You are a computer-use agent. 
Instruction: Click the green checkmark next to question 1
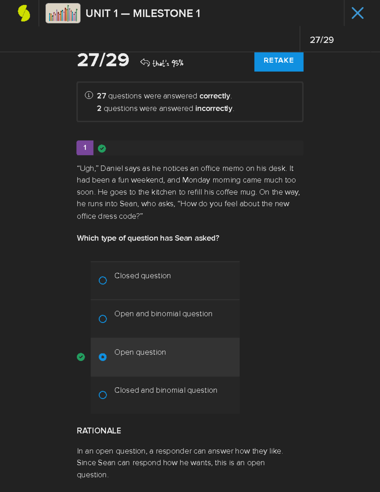point(102,148)
